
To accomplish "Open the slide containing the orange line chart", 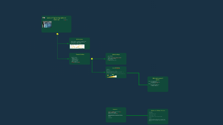I will [x=80, y=43].
